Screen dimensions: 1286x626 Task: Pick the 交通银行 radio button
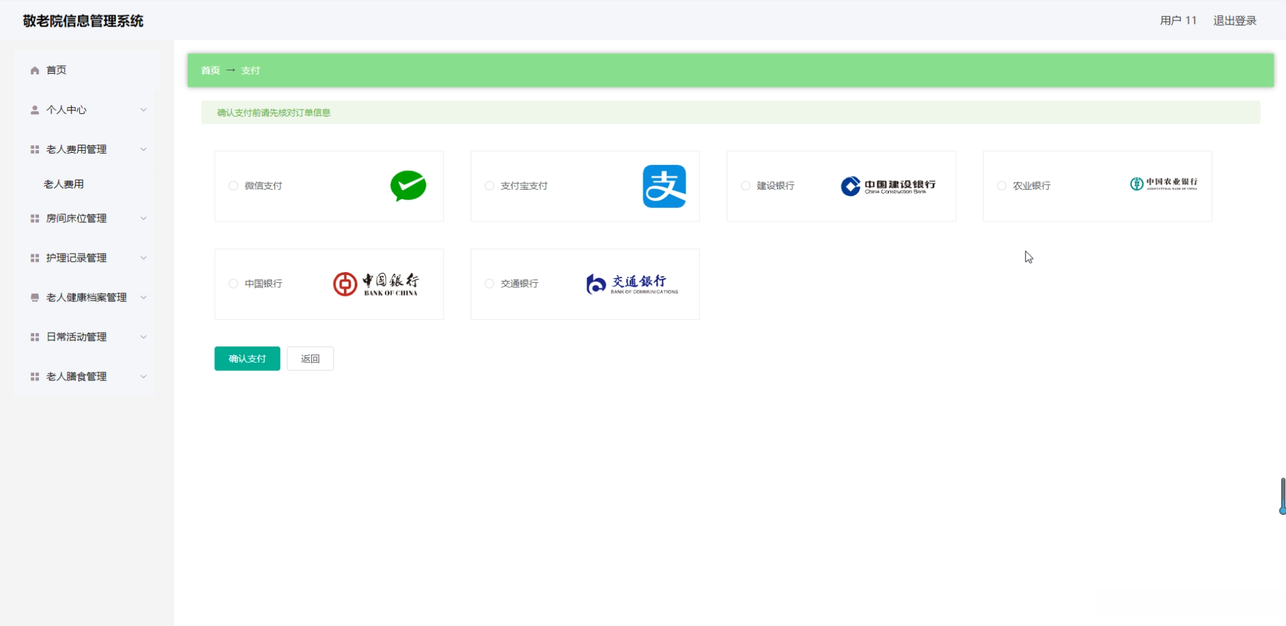pos(489,284)
